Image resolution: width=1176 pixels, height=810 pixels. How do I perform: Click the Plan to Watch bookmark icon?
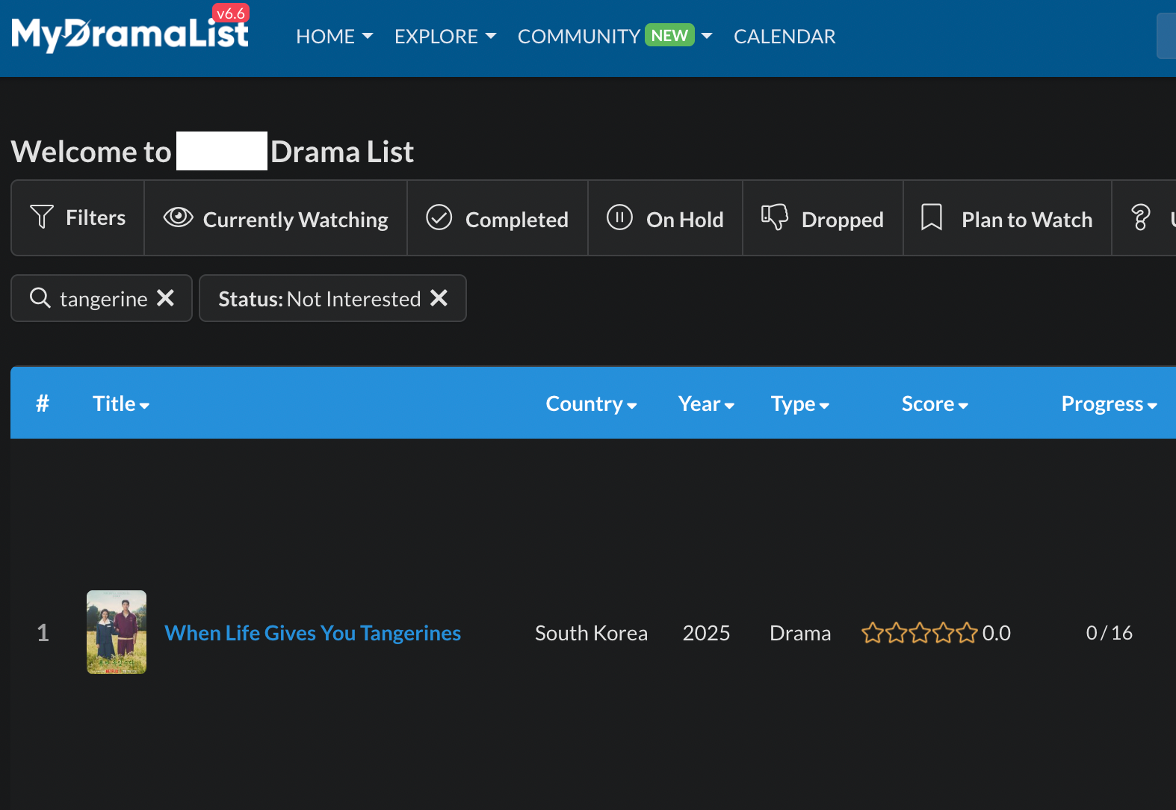tap(932, 217)
